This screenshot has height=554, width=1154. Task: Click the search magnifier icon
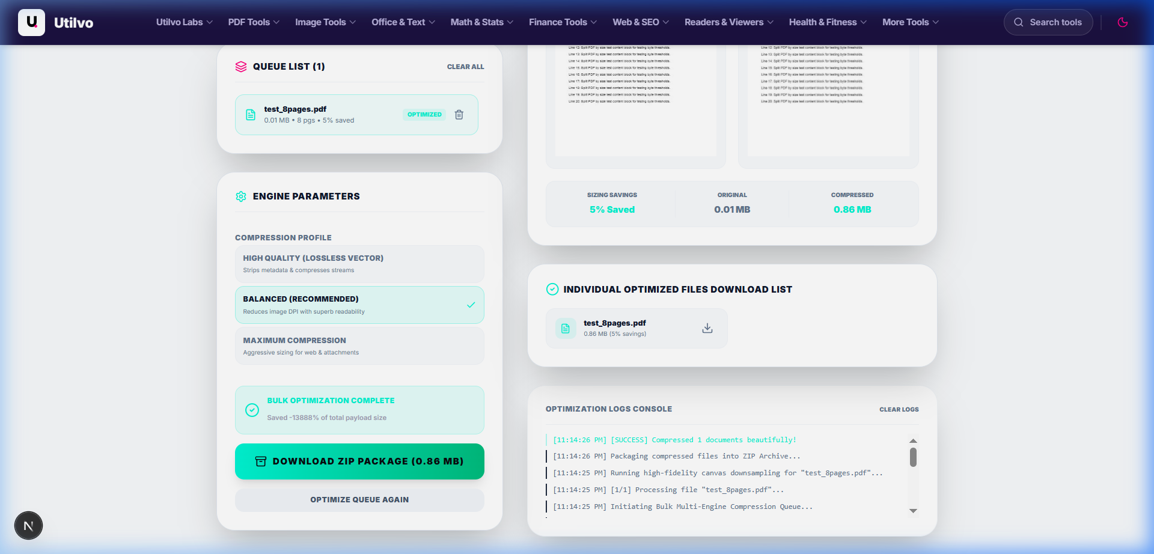1019,22
